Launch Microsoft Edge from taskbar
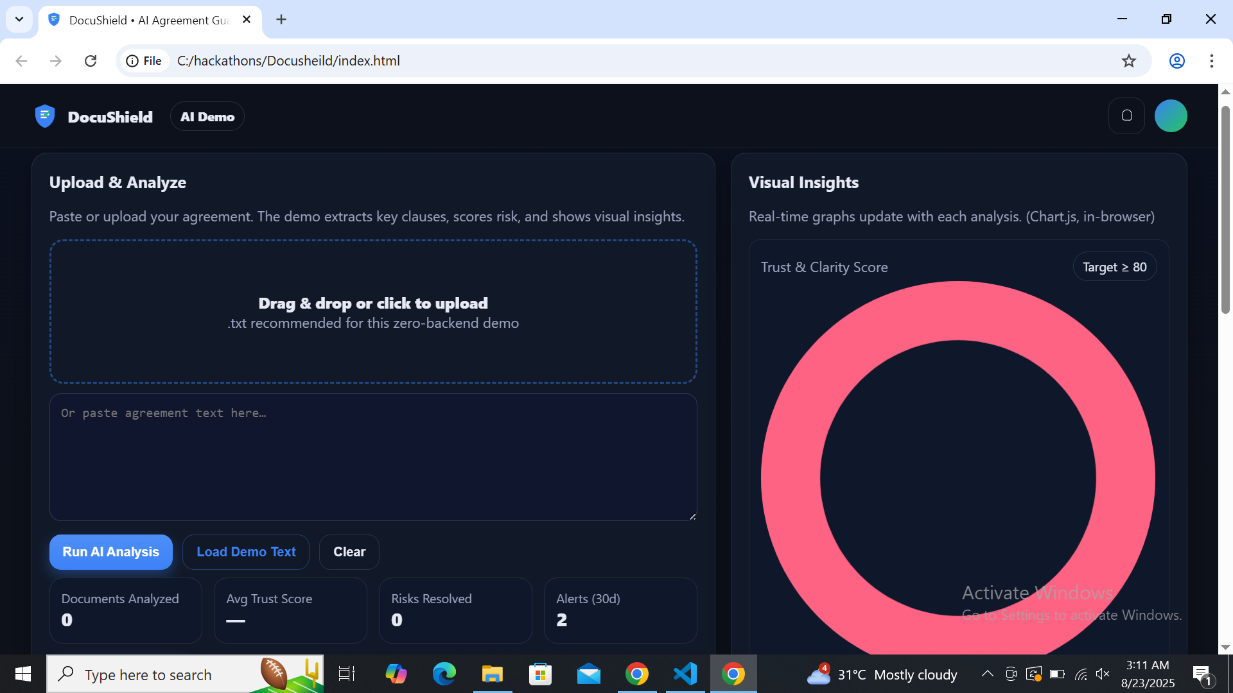This screenshot has width=1233, height=693. (444, 674)
